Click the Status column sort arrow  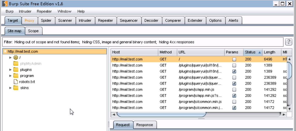click(259, 52)
